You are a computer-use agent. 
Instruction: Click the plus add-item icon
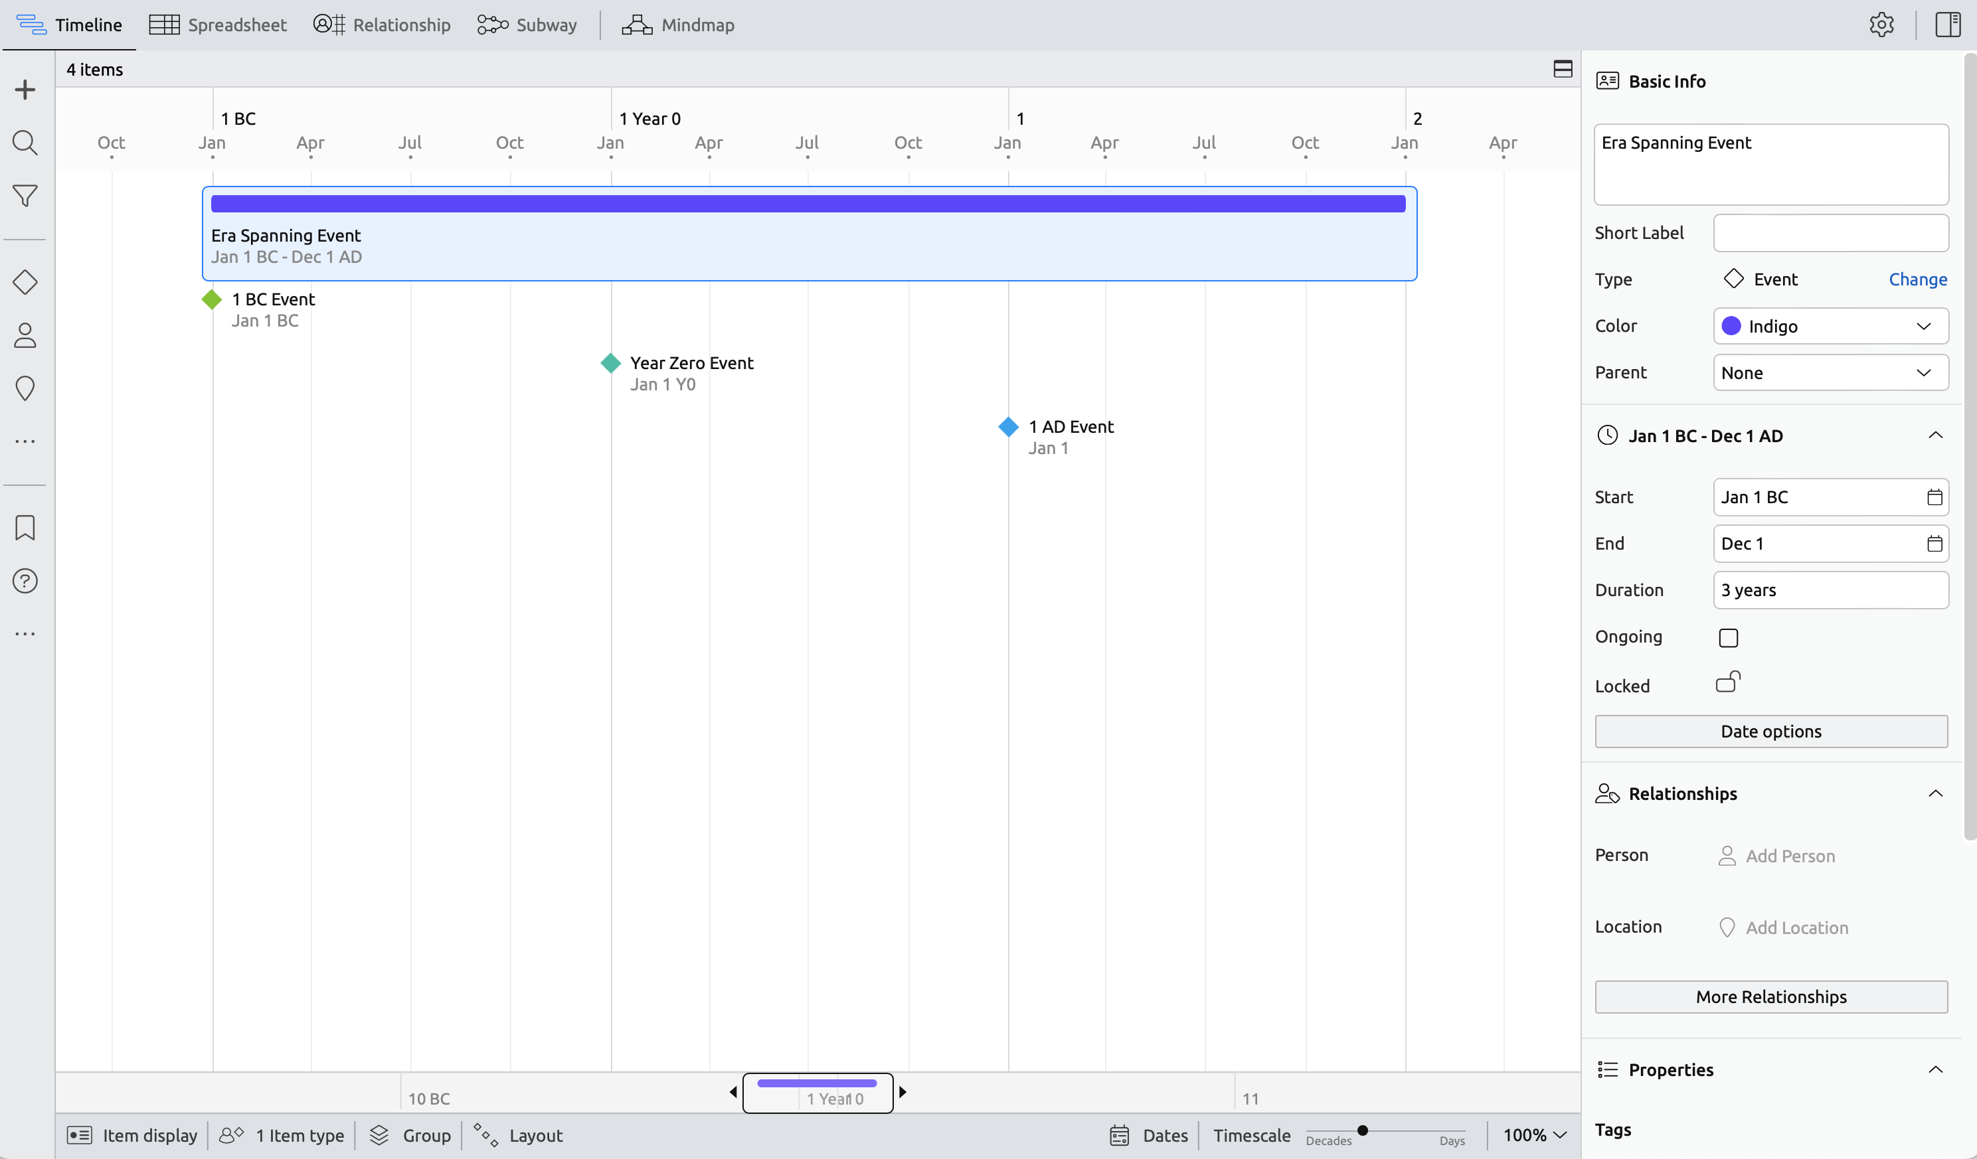click(25, 90)
